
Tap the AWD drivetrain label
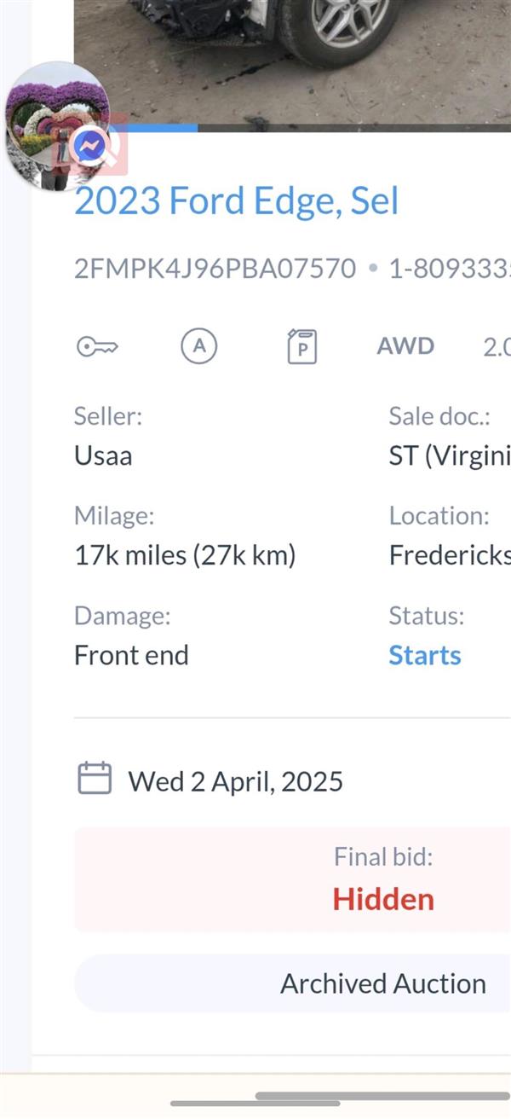coord(405,346)
